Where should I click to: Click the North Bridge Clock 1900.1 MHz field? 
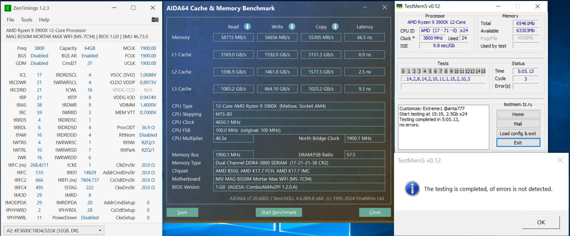pos(365,138)
